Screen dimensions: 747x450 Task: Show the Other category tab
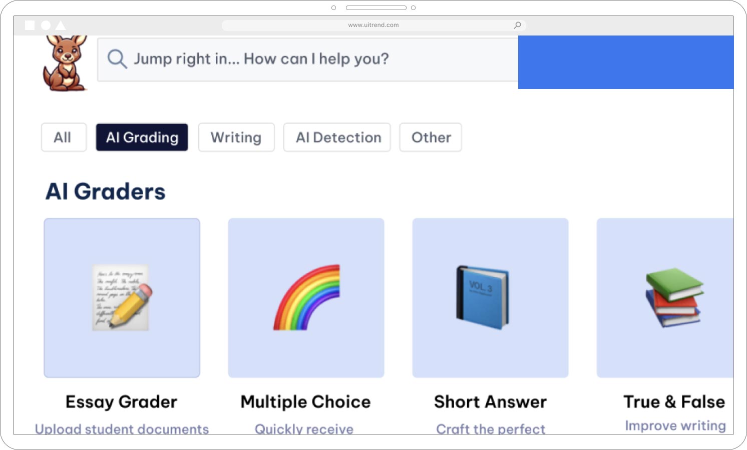tap(431, 137)
